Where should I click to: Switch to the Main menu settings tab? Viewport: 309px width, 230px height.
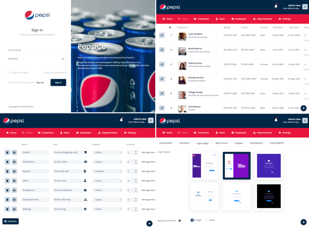tap(221, 143)
